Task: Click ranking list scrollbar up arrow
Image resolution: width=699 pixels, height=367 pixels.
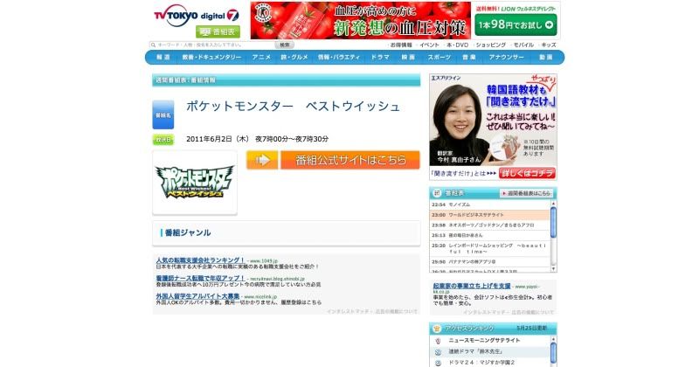Action: [554, 339]
